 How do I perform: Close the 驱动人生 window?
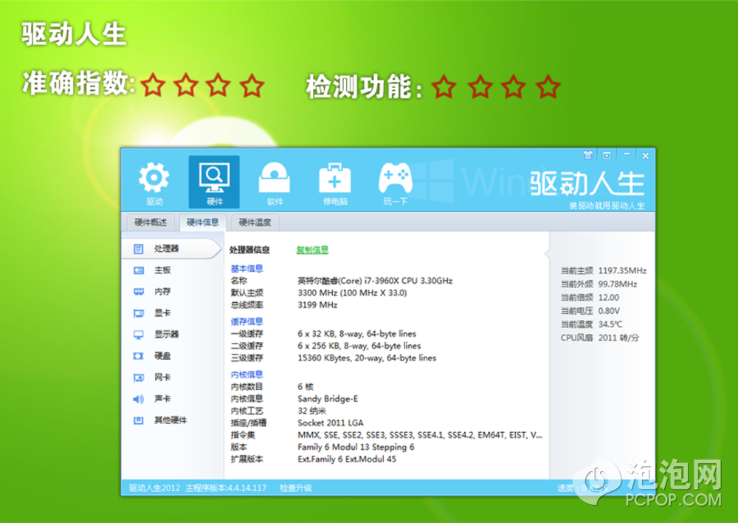tap(645, 155)
